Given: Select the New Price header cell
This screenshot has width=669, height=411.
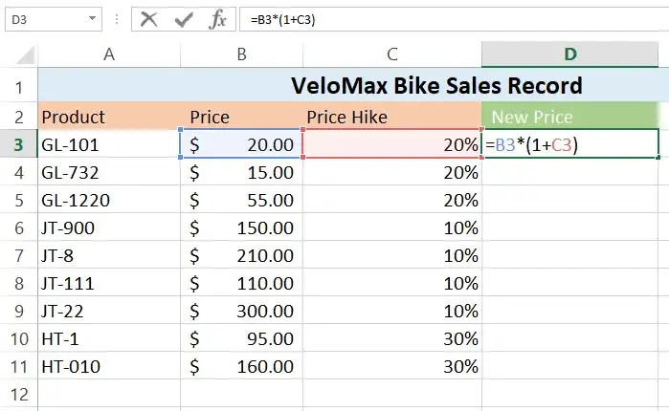Looking at the screenshot, I should tap(570, 117).
